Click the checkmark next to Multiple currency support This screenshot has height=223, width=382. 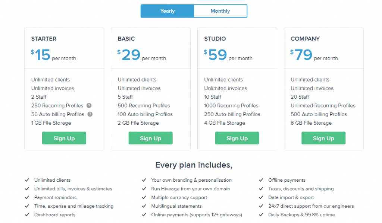tap(144, 197)
